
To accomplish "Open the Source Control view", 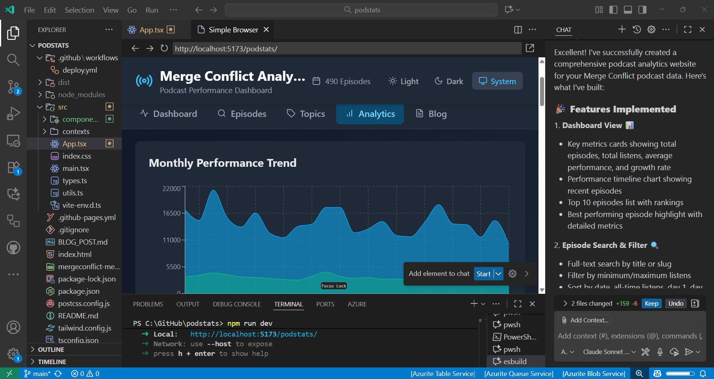I will 13,86.
